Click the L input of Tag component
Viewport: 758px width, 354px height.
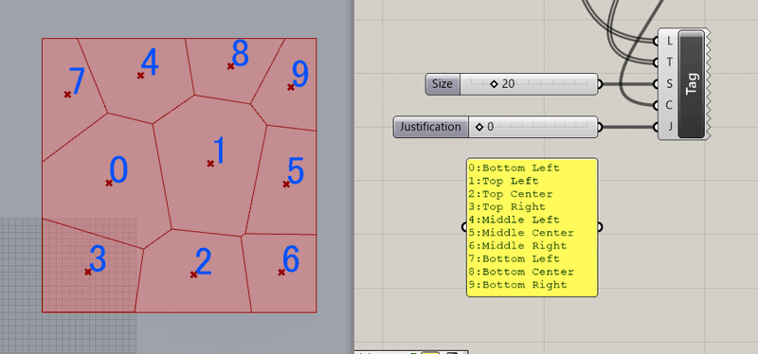pos(669,42)
